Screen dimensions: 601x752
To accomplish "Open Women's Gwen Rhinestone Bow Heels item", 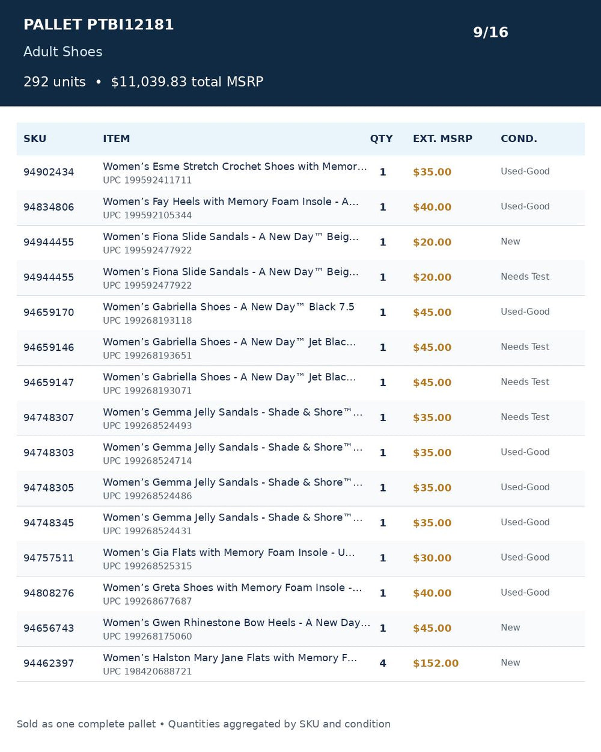I will coord(236,623).
